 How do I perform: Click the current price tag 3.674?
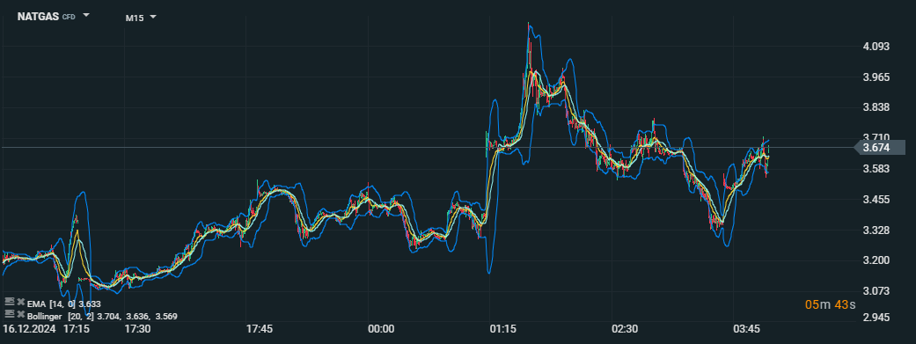[x=880, y=147]
